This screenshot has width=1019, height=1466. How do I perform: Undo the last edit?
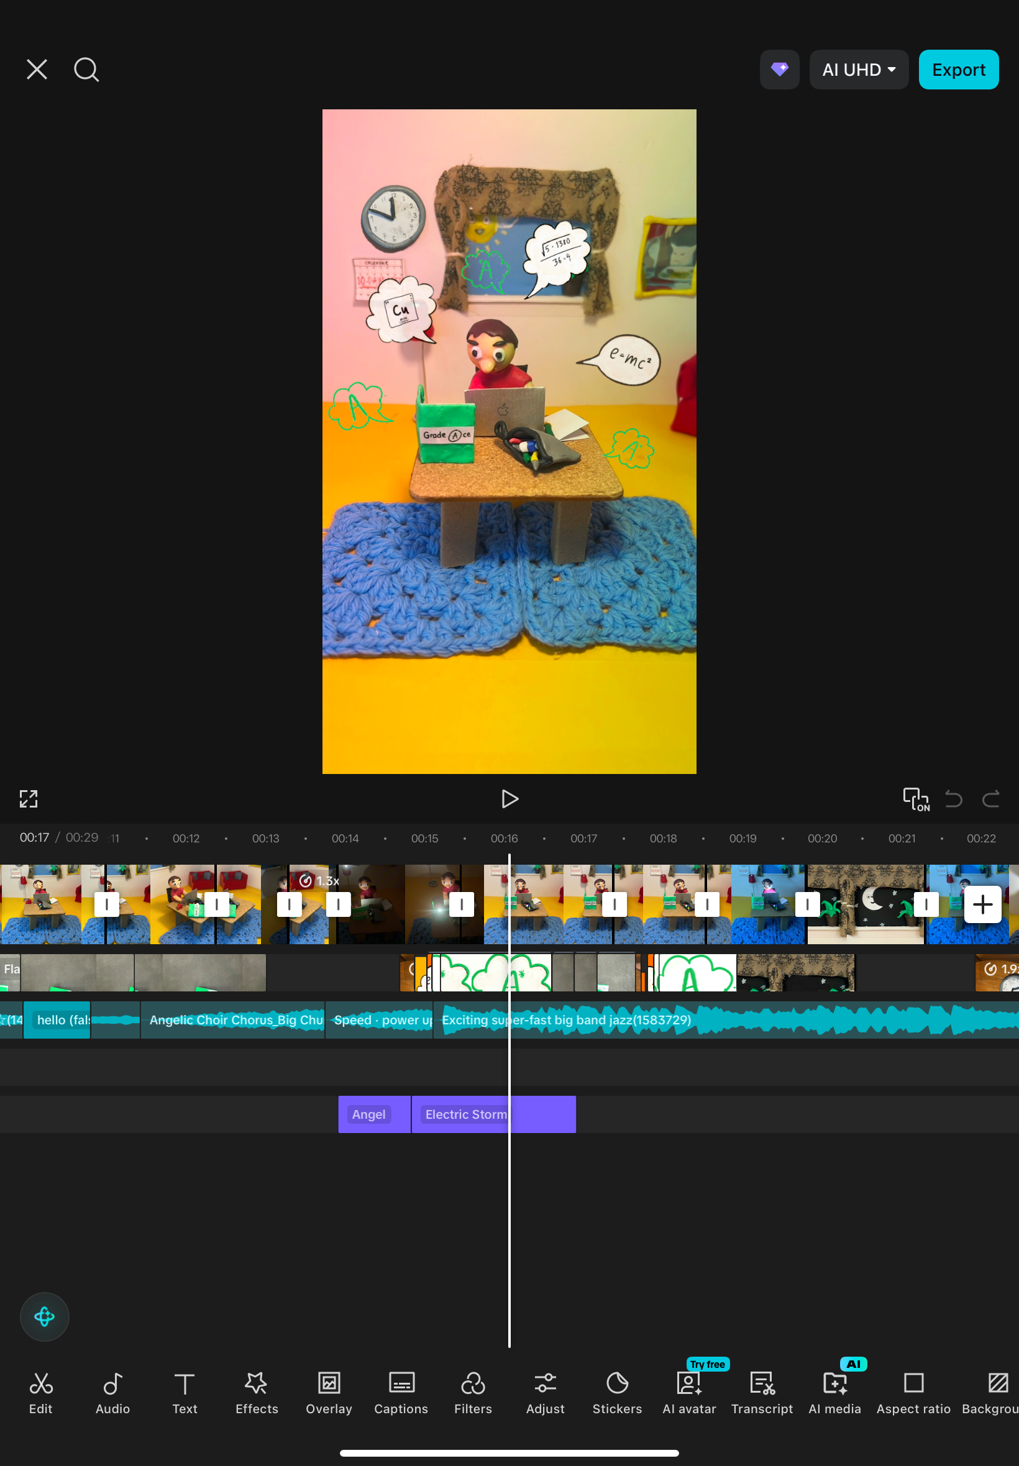[x=953, y=798]
